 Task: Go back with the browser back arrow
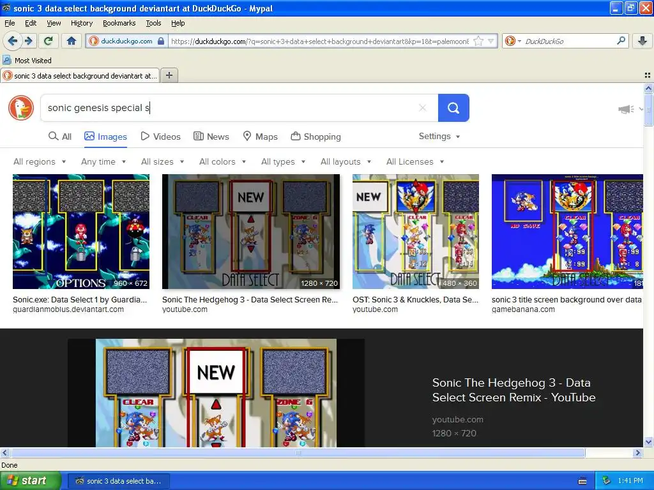pos(13,41)
